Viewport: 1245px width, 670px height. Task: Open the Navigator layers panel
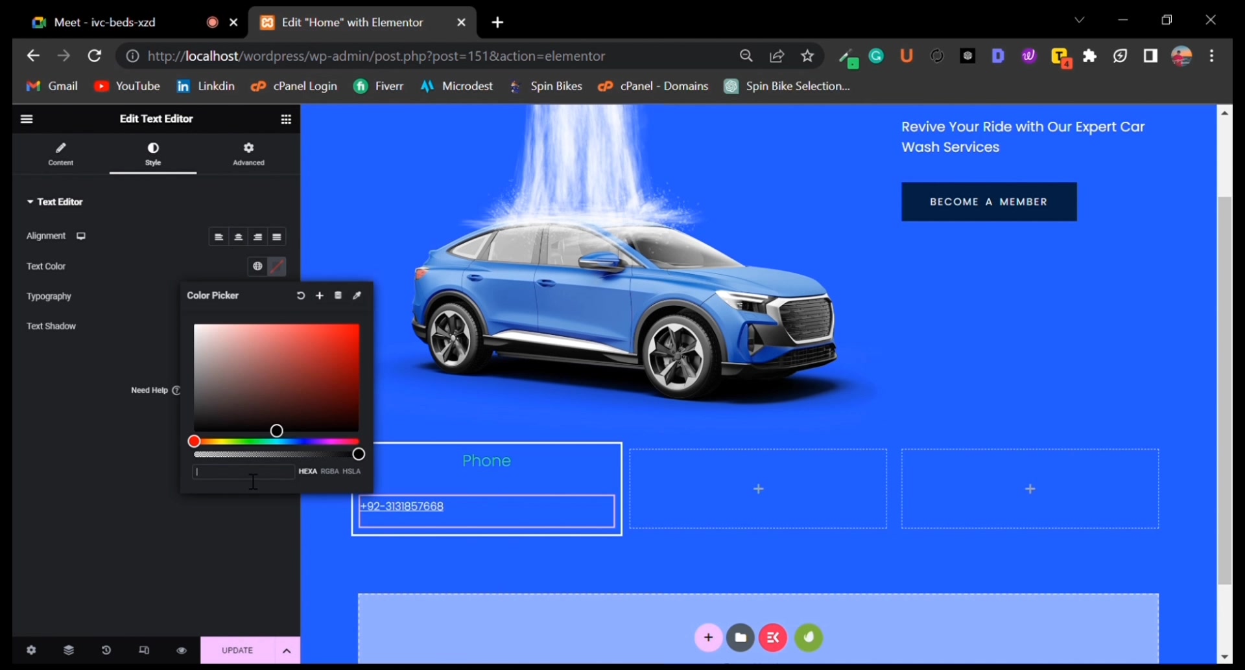click(69, 651)
